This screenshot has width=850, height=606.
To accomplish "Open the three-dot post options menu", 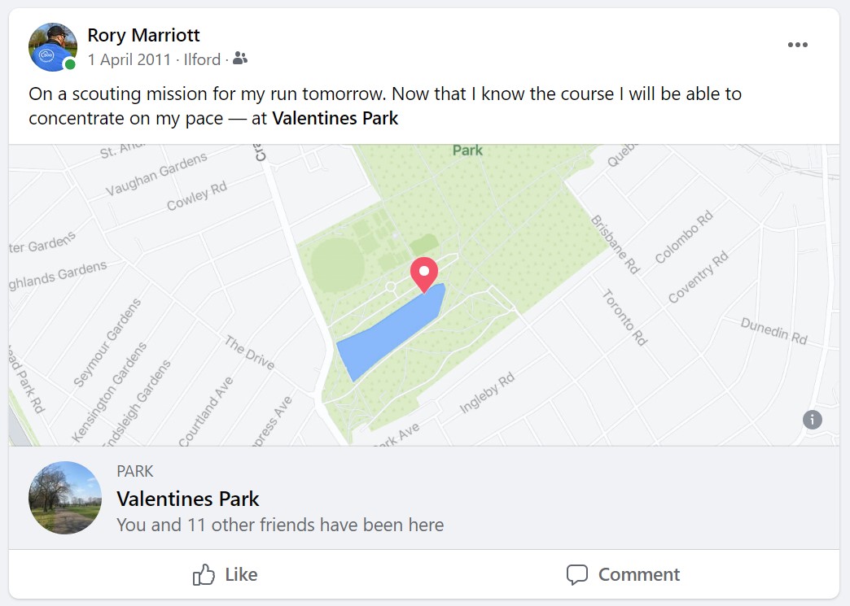I will tap(798, 45).
